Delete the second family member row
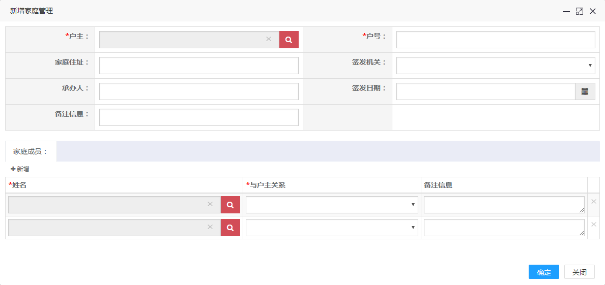The image size is (605, 285). 593,225
